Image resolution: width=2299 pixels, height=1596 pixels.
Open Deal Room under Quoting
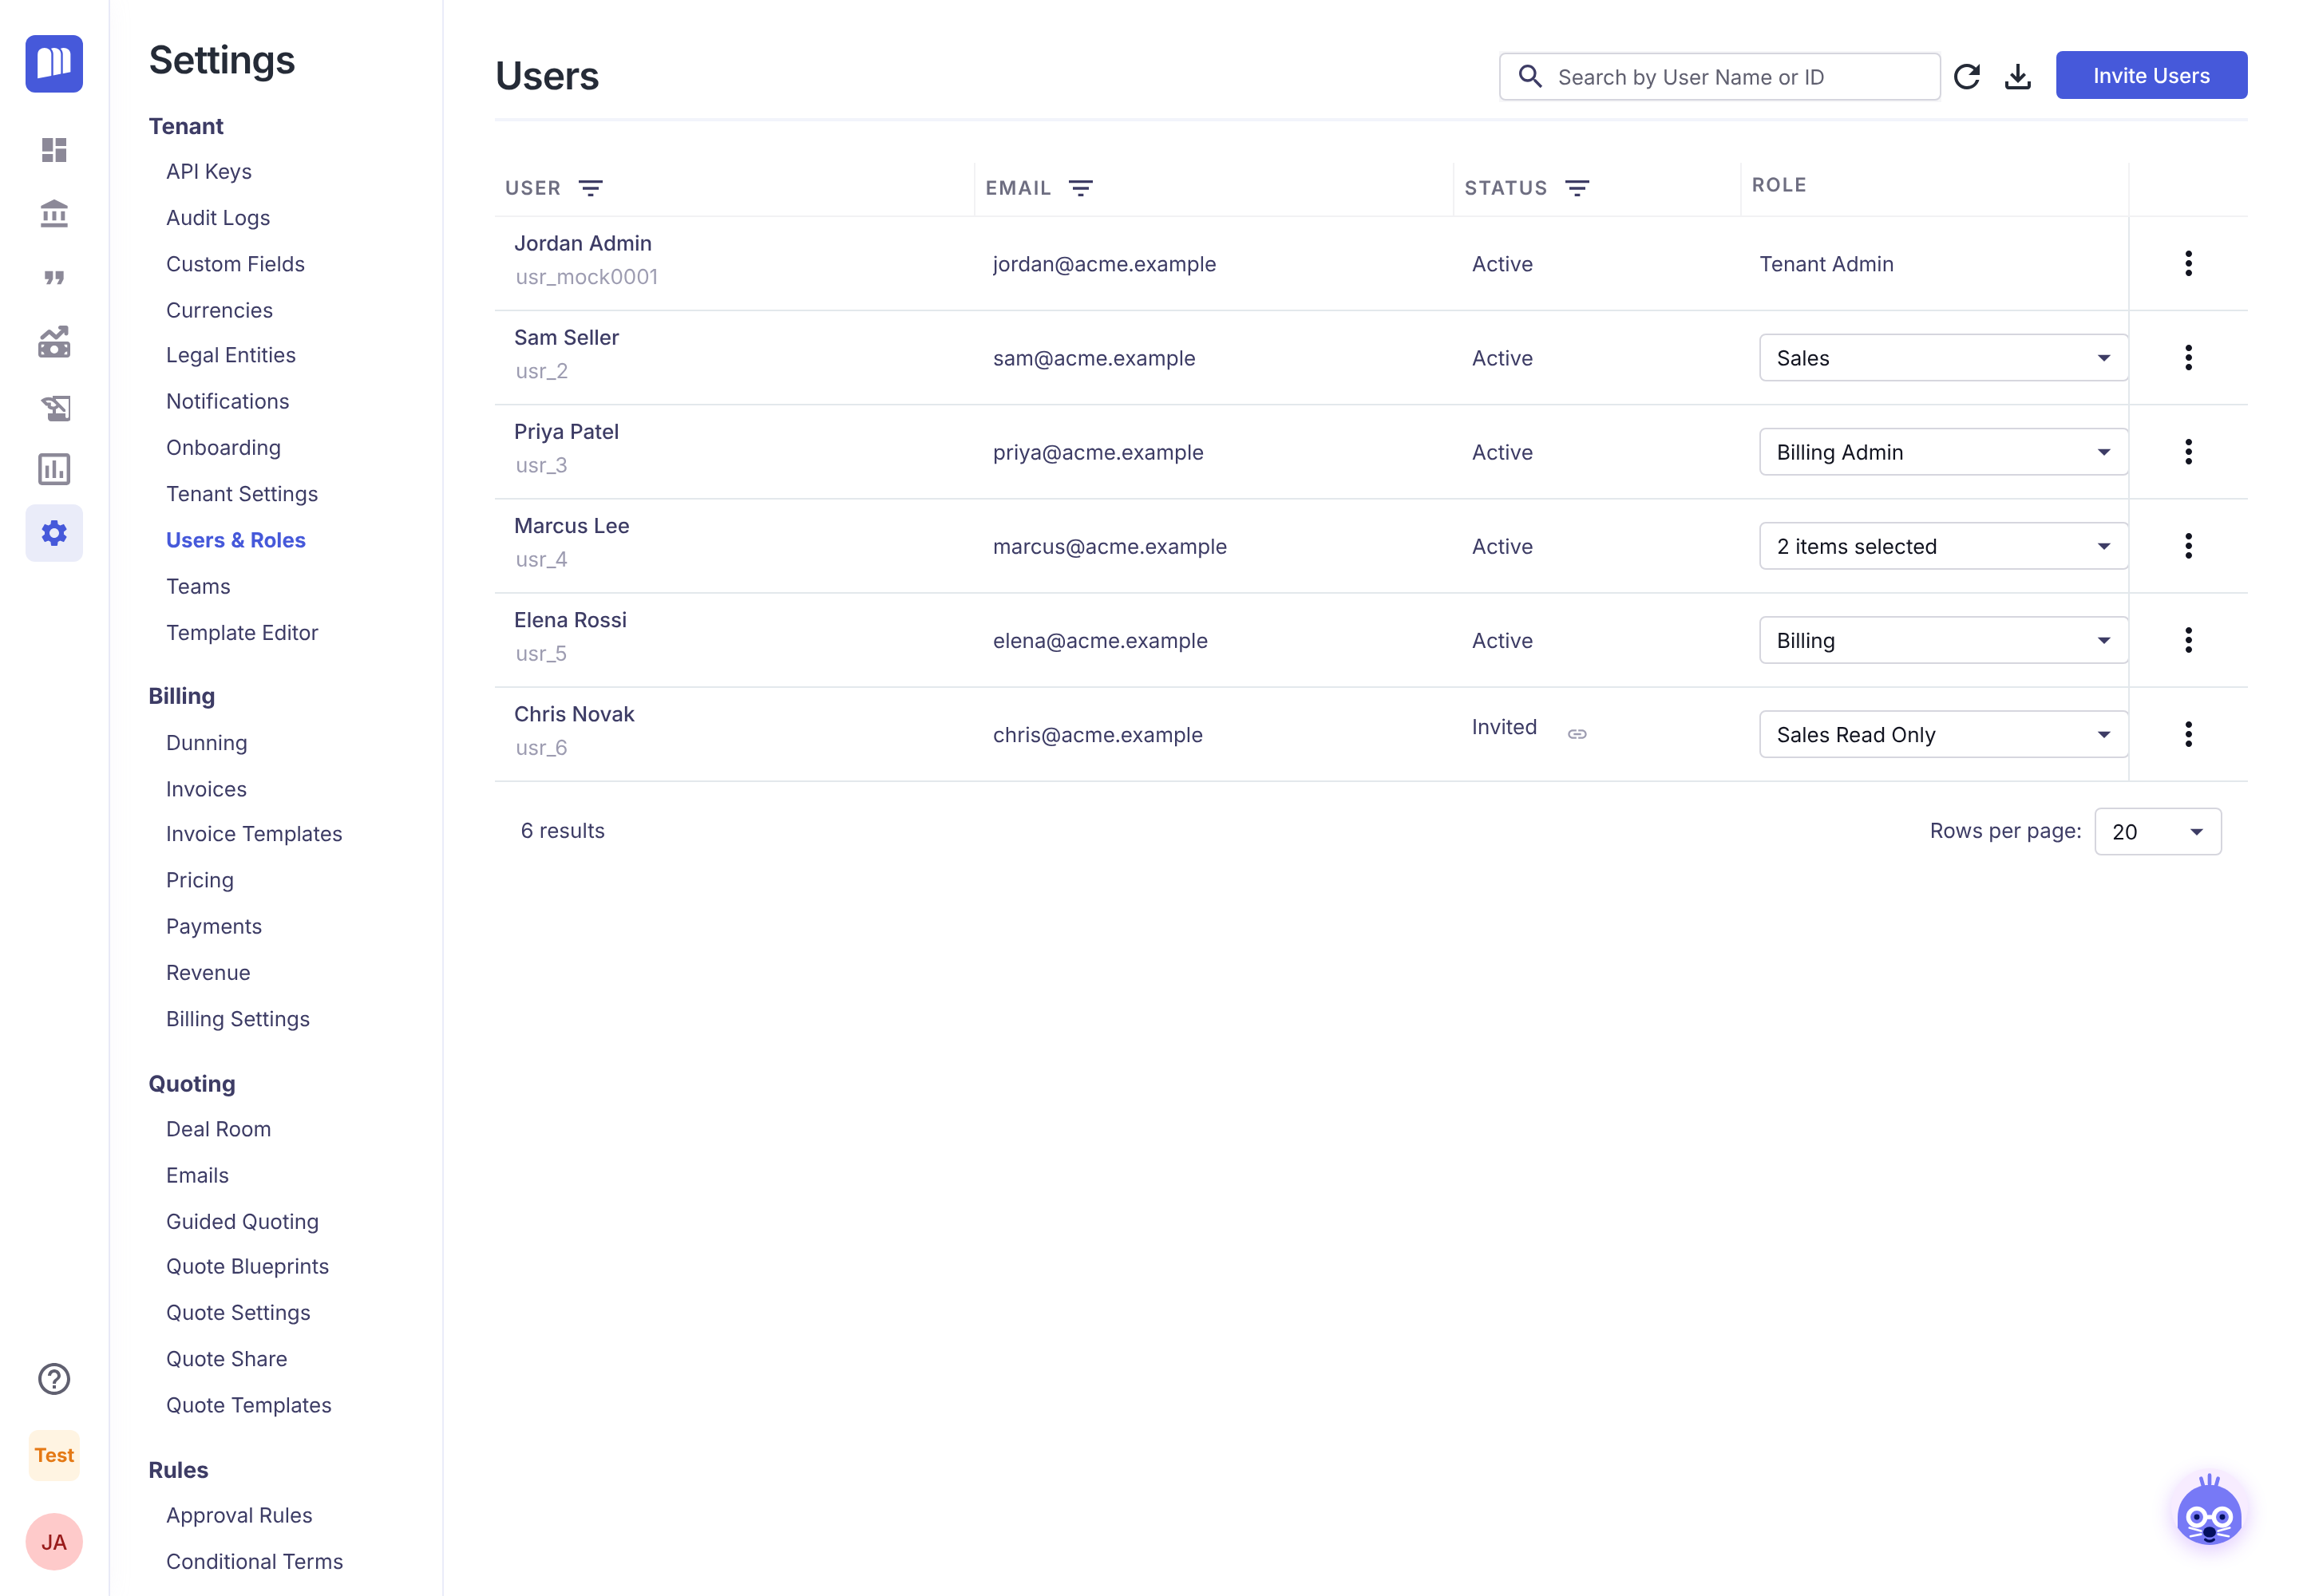pyautogui.click(x=218, y=1129)
